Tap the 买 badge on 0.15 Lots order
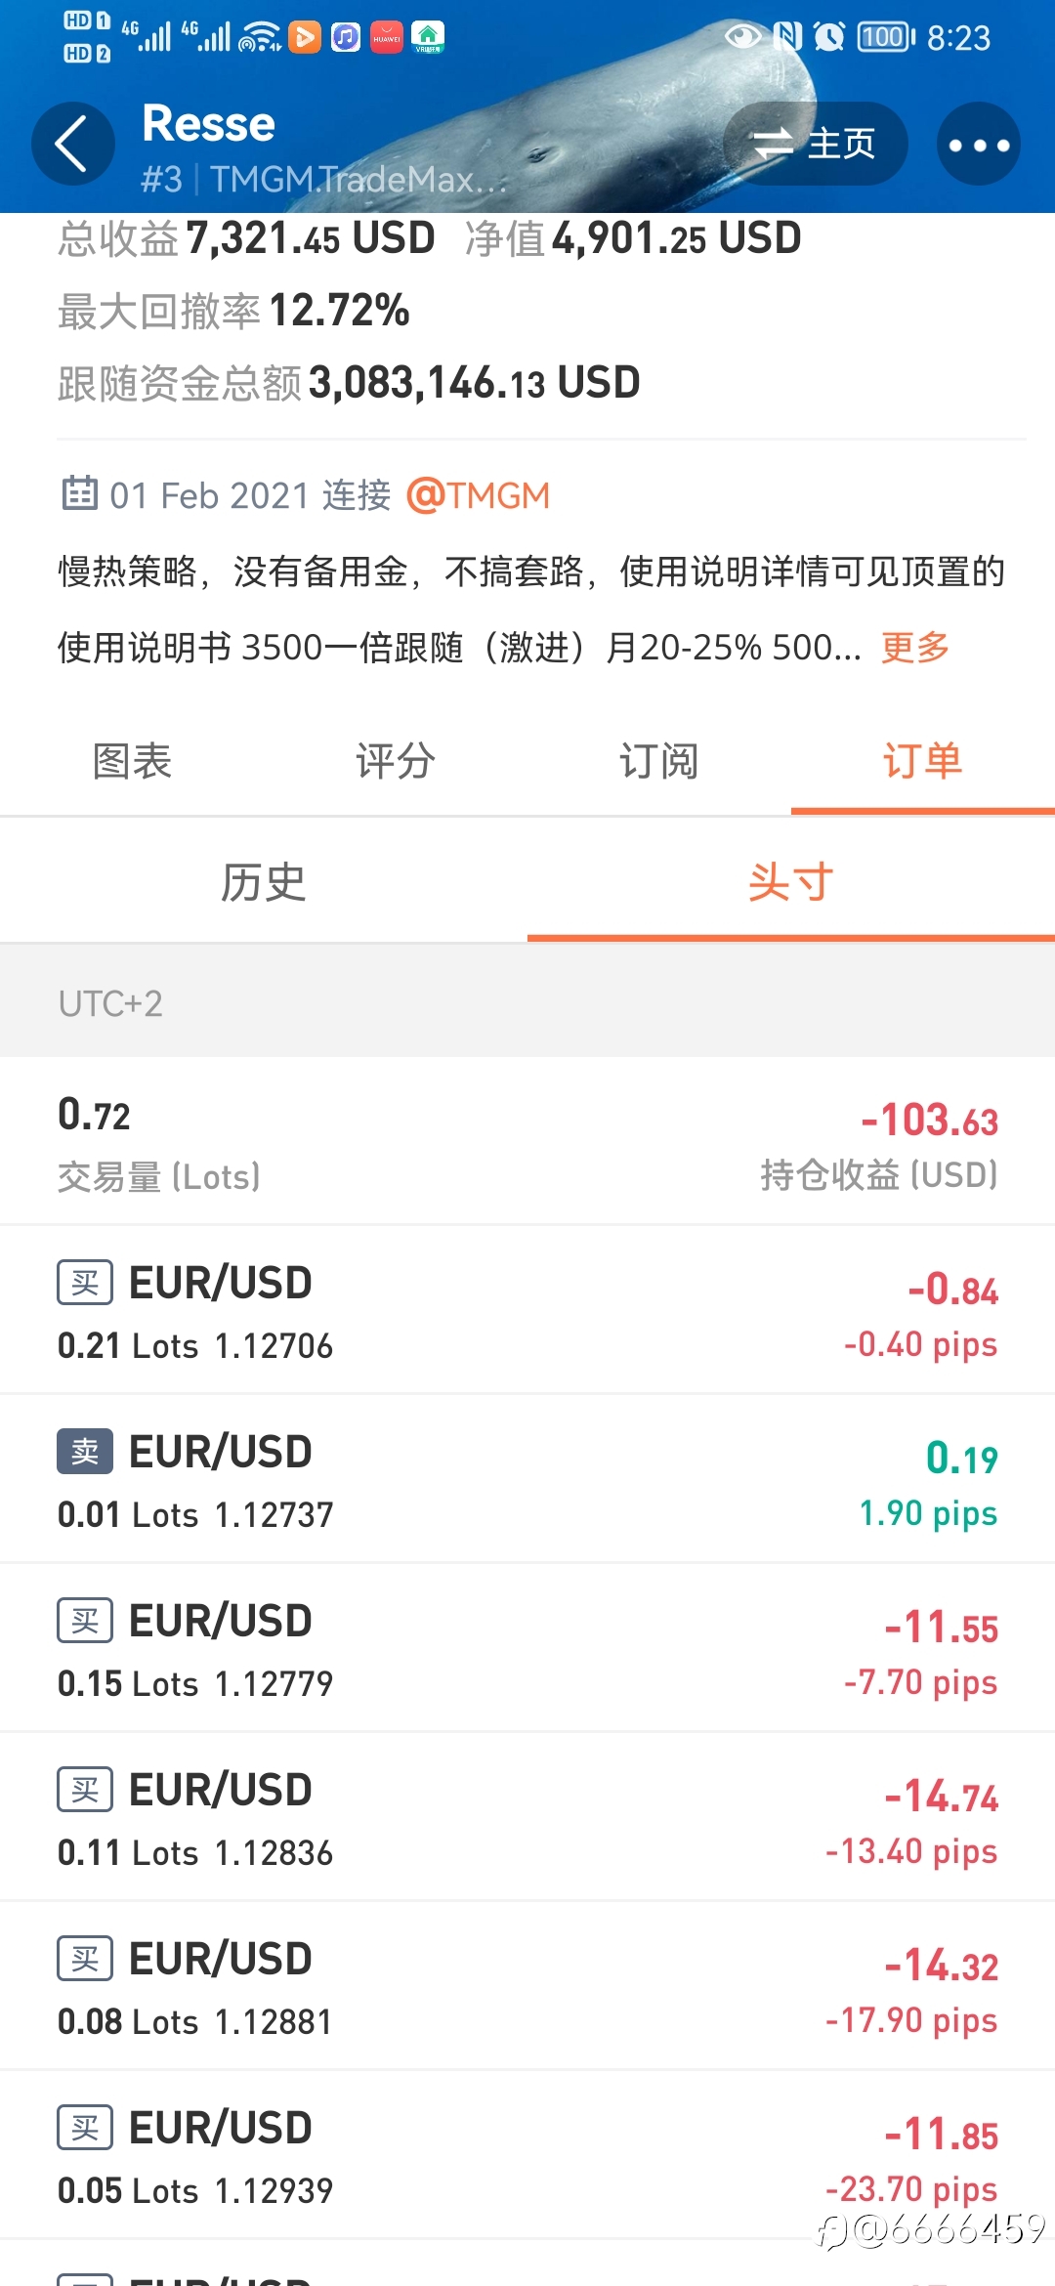 pos(85,1621)
